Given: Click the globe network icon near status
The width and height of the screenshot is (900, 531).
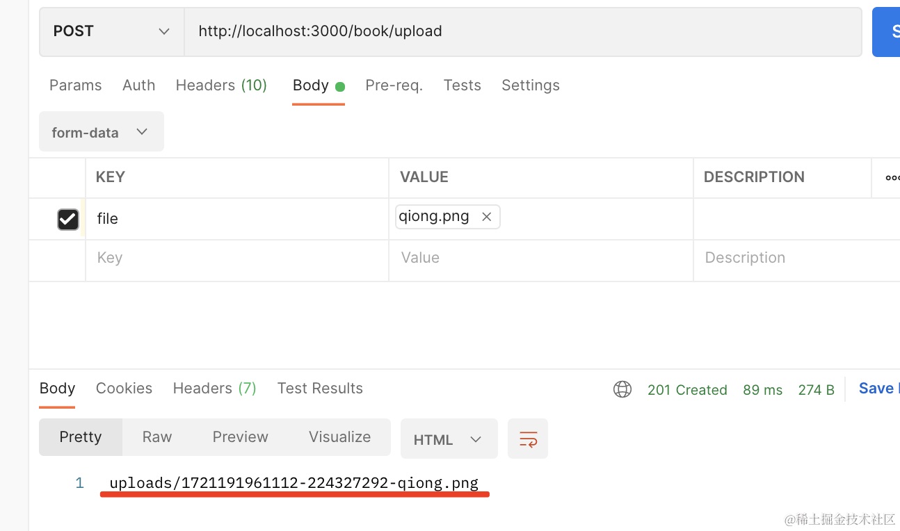Looking at the screenshot, I should click(622, 389).
